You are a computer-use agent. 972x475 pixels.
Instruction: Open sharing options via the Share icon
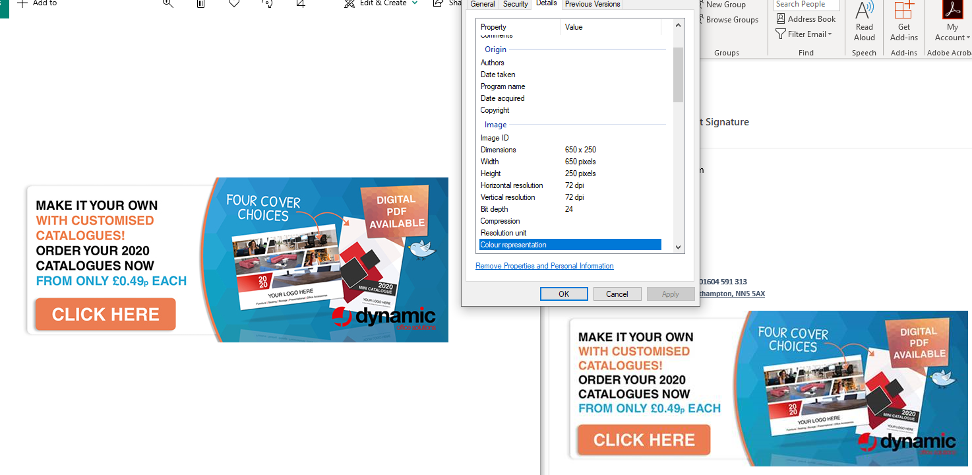pos(437,3)
